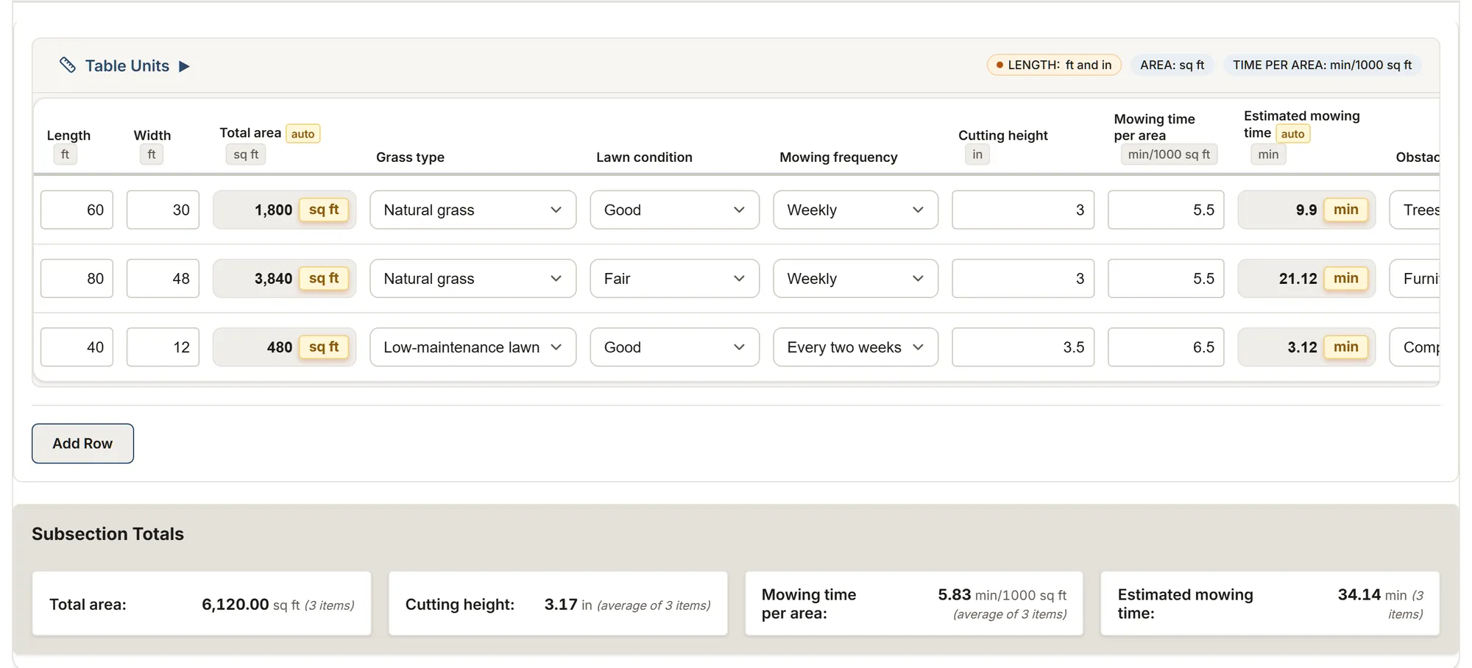Open the Every two weeks frequency dropdown
The width and height of the screenshot is (1472, 668).
[x=855, y=347]
